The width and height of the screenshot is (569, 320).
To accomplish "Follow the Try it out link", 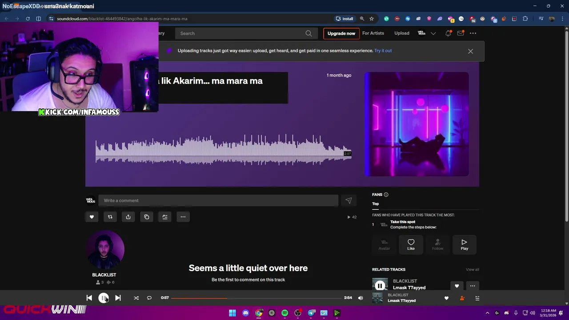I will pos(383,51).
